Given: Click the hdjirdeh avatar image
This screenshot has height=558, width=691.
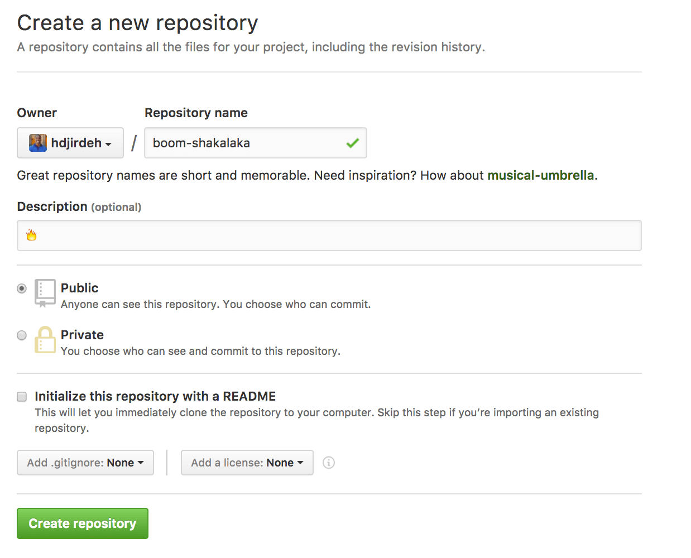Looking at the screenshot, I should pos(38,143).
